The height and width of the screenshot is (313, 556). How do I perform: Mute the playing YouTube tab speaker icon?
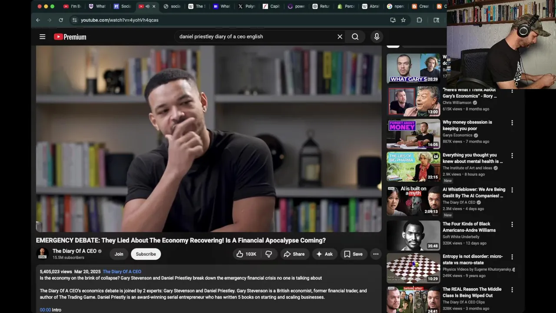click(x=147, y=7)
